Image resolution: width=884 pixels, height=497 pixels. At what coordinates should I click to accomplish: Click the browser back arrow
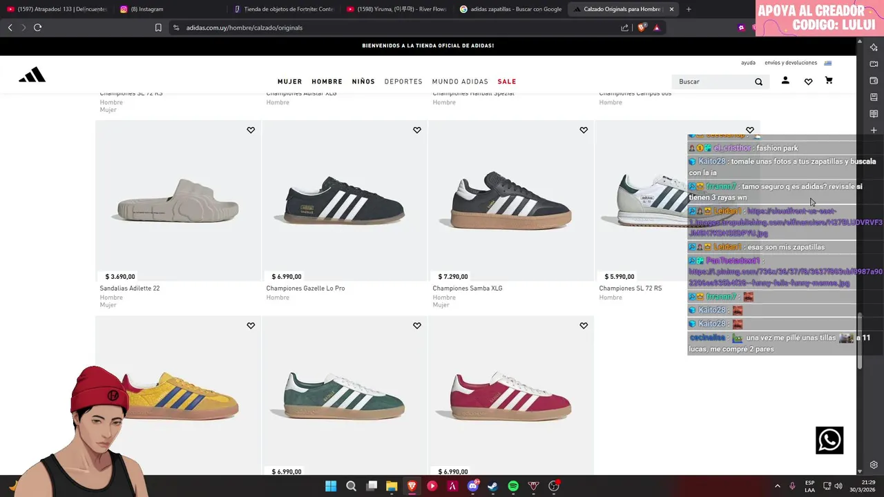coord(10,28)
